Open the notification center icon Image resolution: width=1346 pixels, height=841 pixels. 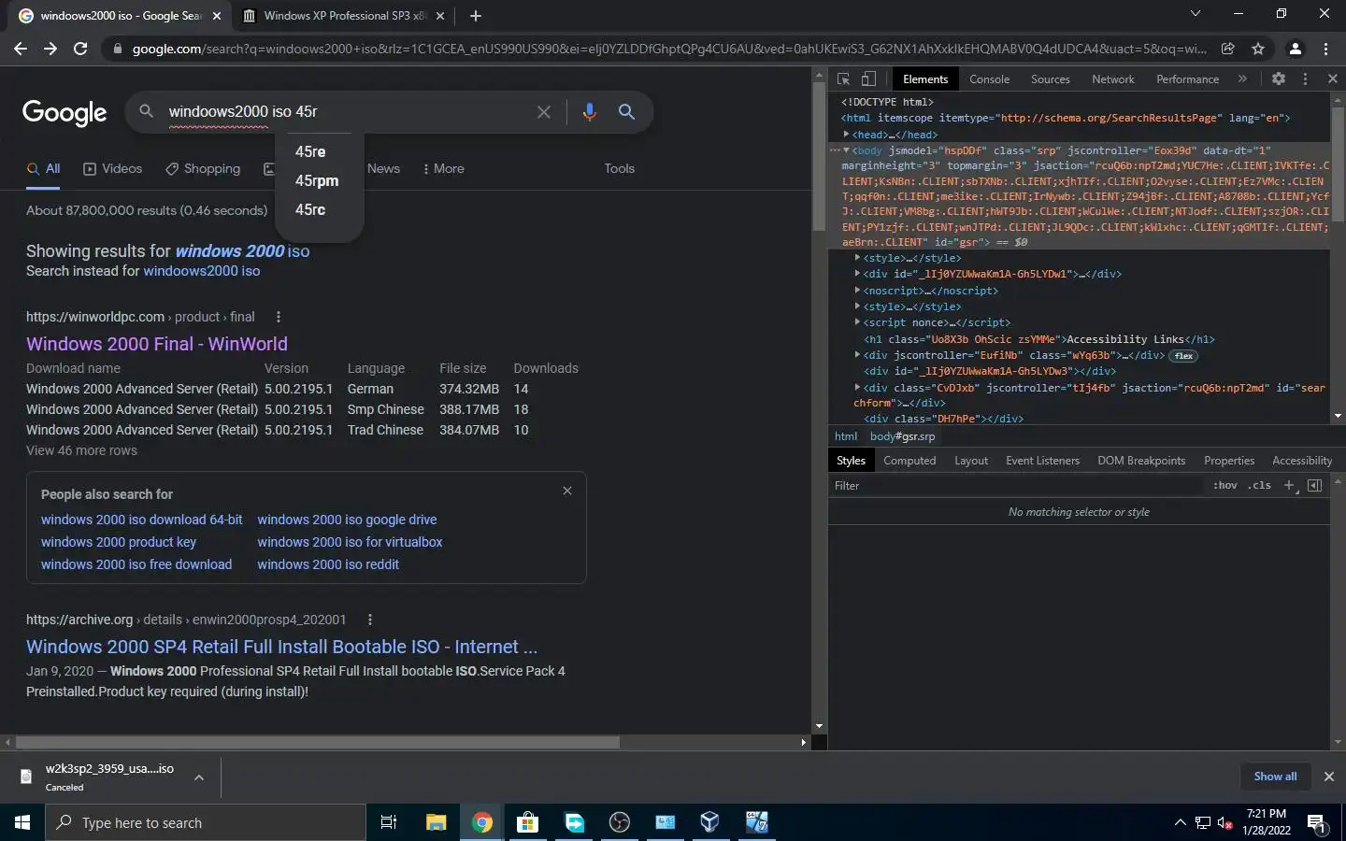pos(1317,824)
